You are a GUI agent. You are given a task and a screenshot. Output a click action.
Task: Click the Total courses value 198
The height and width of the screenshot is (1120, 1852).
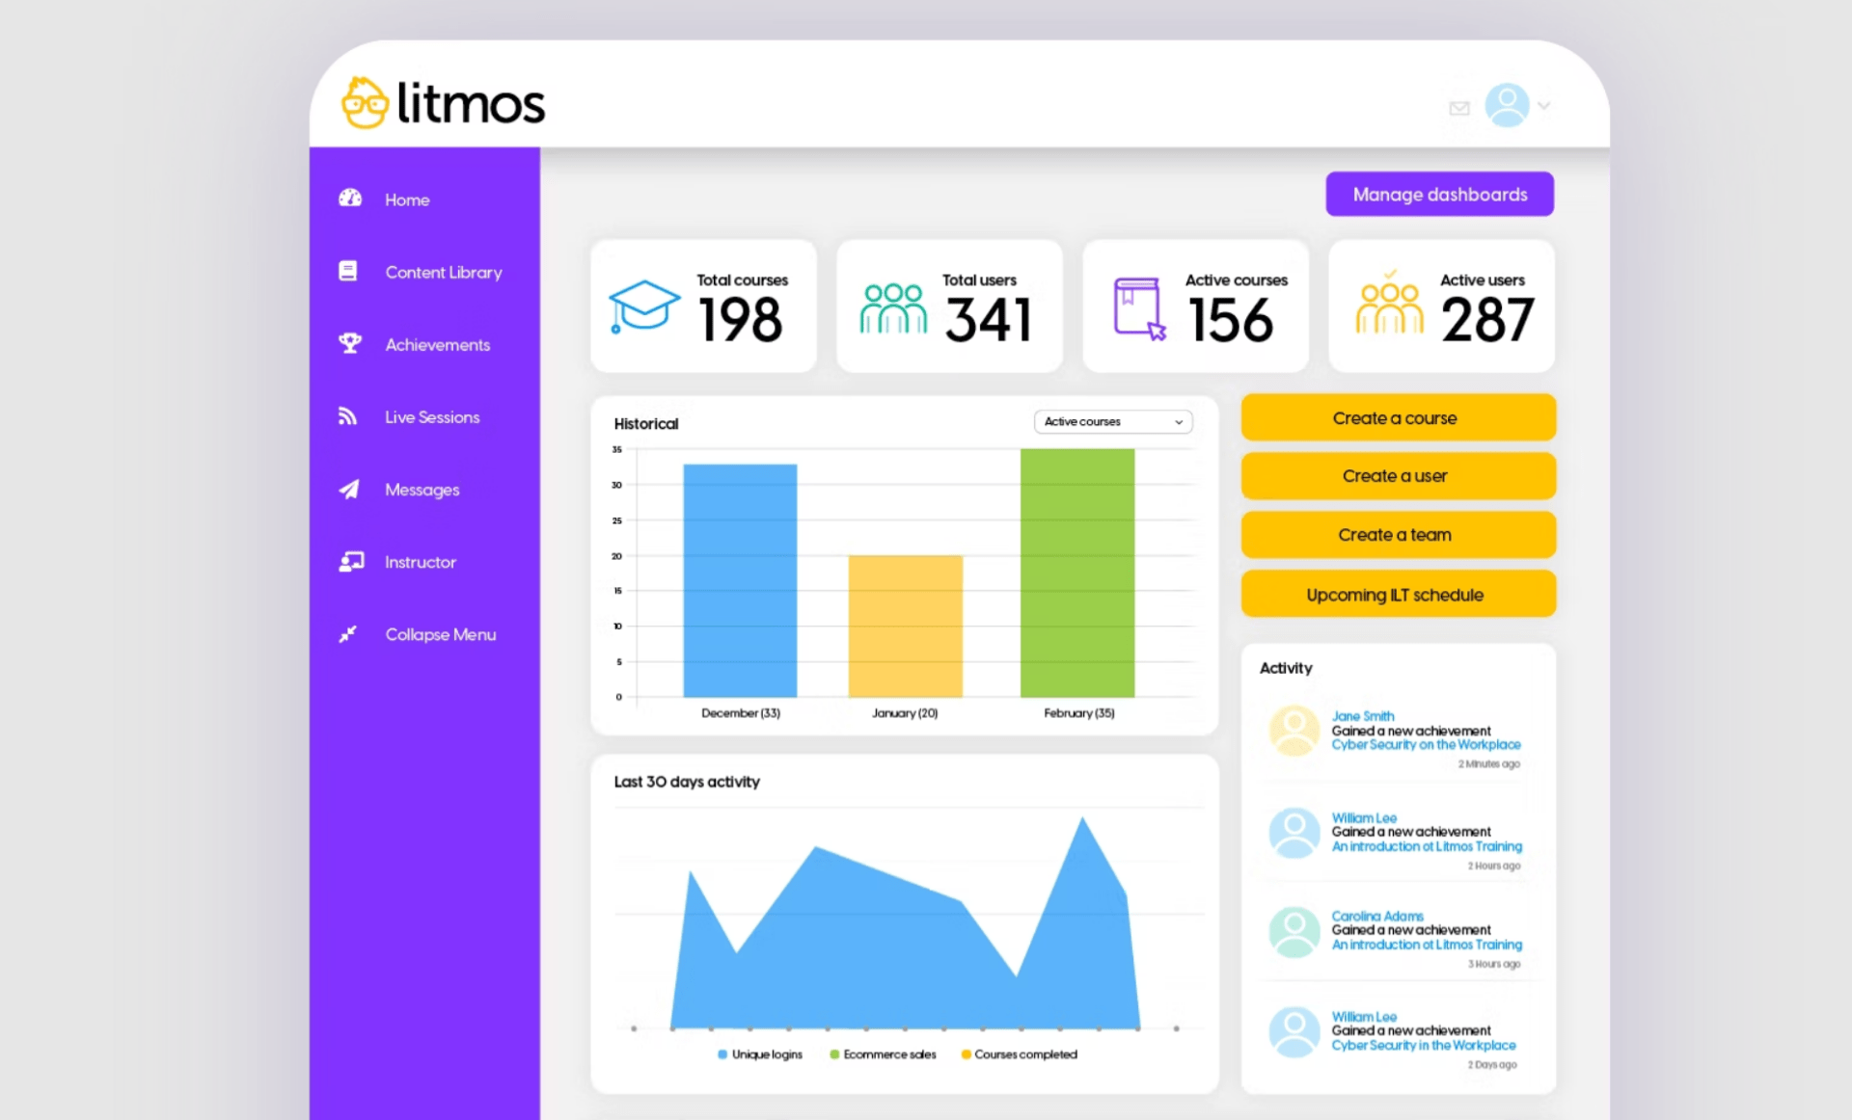tap(740, 320)
